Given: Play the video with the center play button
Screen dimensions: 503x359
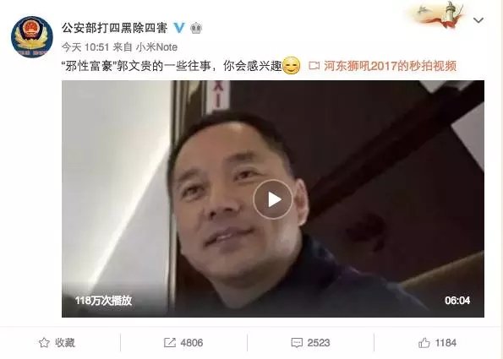Looking at the screenshot, I should tap(273, 199).
